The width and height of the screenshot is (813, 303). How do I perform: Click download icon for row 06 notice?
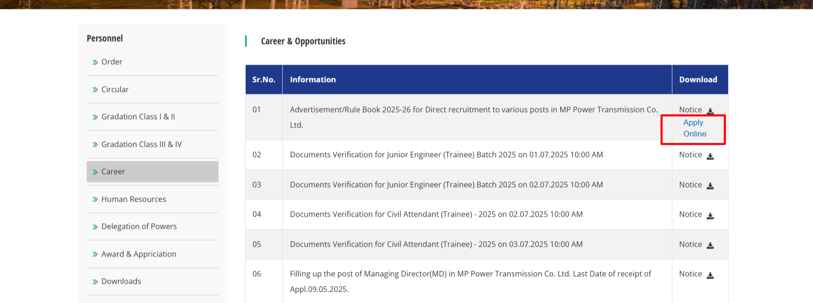coord(710,275)
